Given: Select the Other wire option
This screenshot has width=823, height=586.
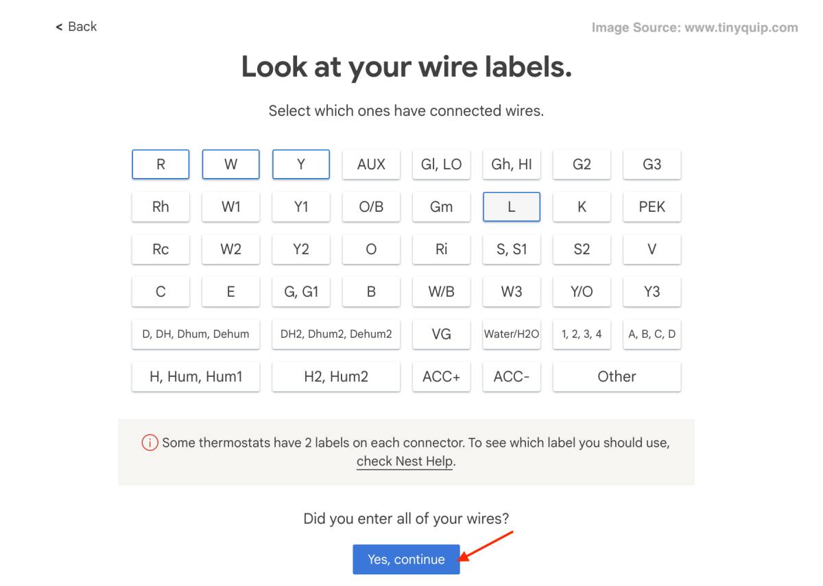Looking at the screenshot, I should point(616,376).
